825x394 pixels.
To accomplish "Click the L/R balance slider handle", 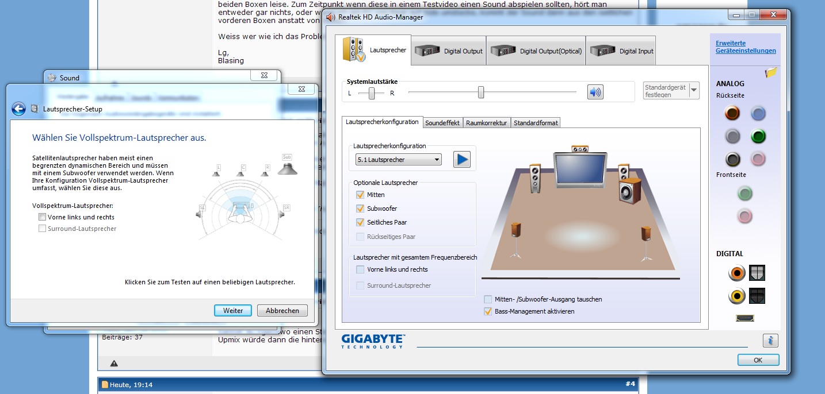I will tap(372, 92).
